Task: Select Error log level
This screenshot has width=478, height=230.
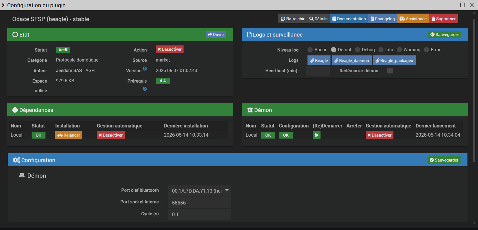Action: (426, 50)
